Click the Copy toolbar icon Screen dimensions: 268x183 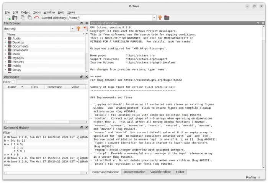pos(23,18)
